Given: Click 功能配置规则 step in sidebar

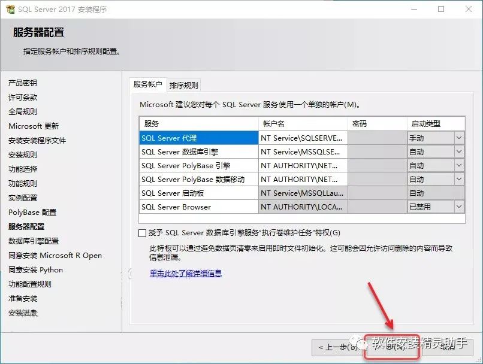Looking at the screenshot, I should (29, 284).
